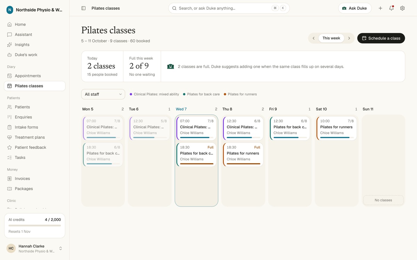Click the purple Clinical Pilates legend dot
Viewport: 417px width, 260px height.
(131, 94)
